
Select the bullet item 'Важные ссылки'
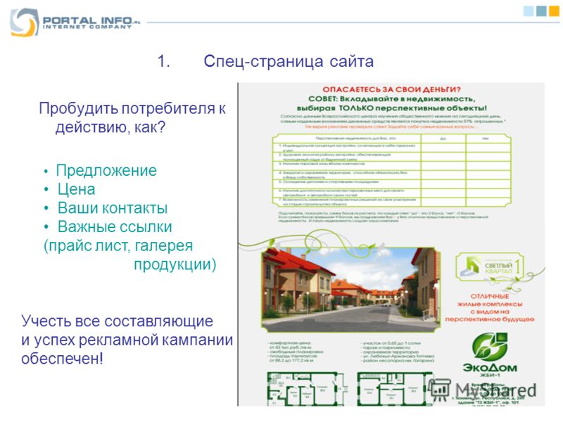point(115,226)
